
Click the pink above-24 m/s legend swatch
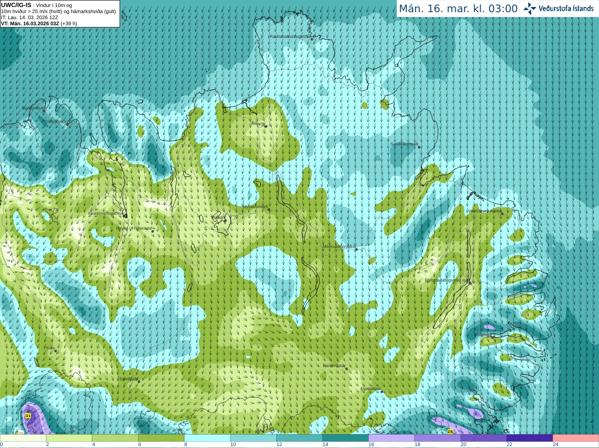coord(576,438)
